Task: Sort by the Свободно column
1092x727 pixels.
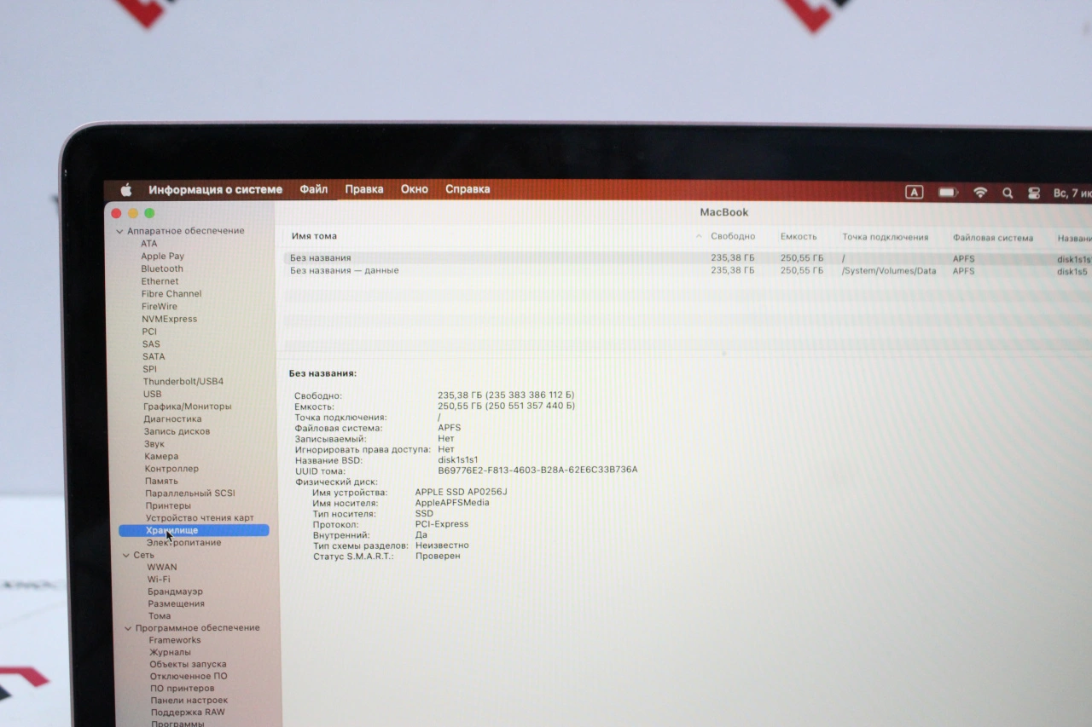Action: tap(733, 236)
